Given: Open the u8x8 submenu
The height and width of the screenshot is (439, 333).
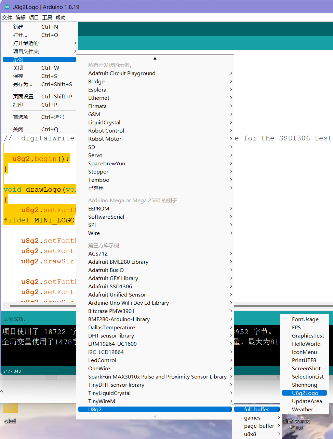Looking at the screenshot, I should tap(257, 434).
